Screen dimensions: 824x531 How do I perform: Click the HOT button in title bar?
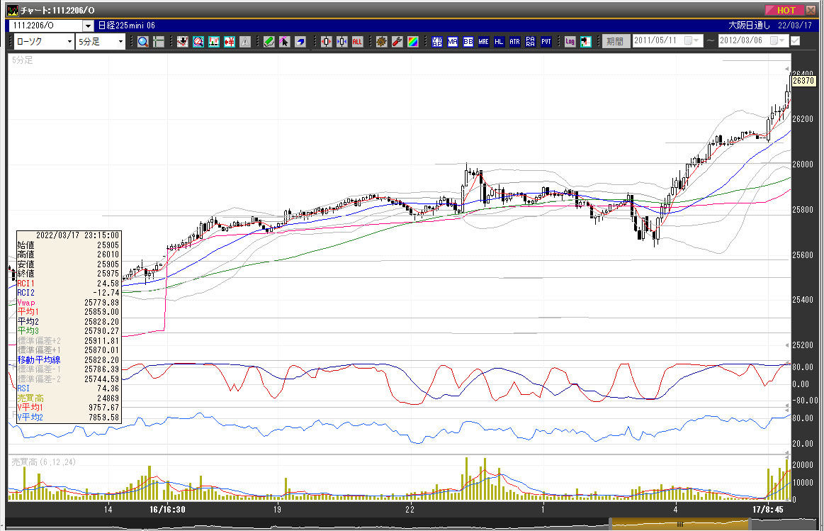784,11
